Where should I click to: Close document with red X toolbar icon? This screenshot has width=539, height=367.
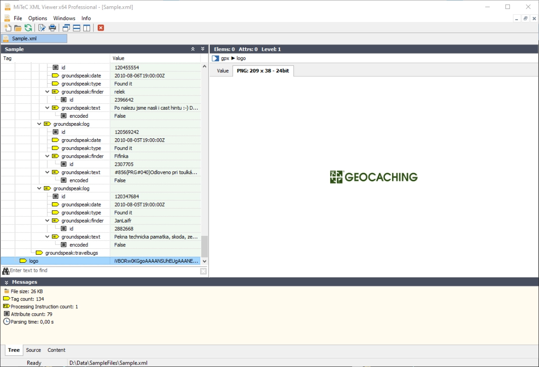pos(101,28)
